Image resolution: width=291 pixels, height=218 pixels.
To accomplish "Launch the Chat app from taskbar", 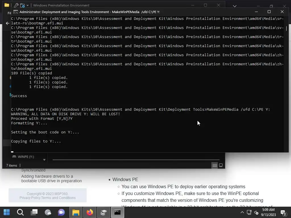I will click(61, 212).
